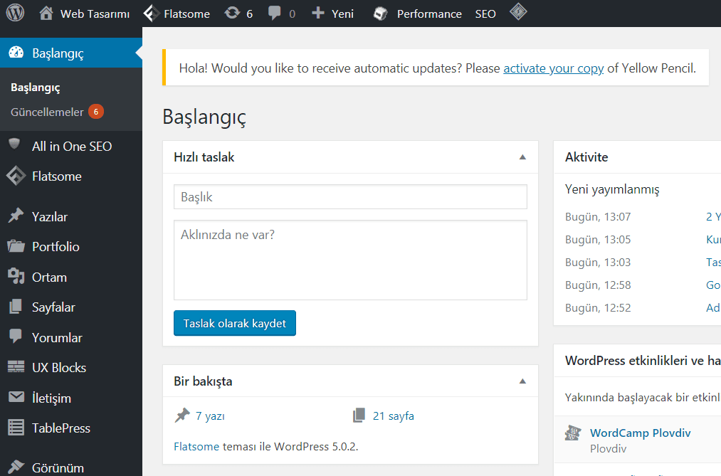
Task: Collapse the Hızlı taslak panel
Action: (522, 157)
